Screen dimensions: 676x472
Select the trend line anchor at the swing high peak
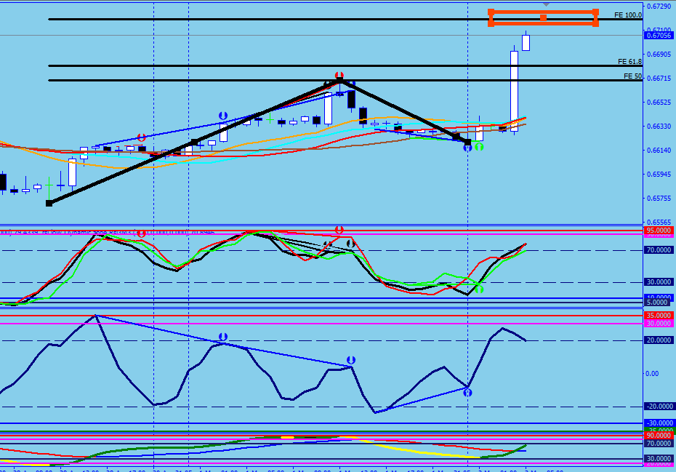tap(339, 80)
